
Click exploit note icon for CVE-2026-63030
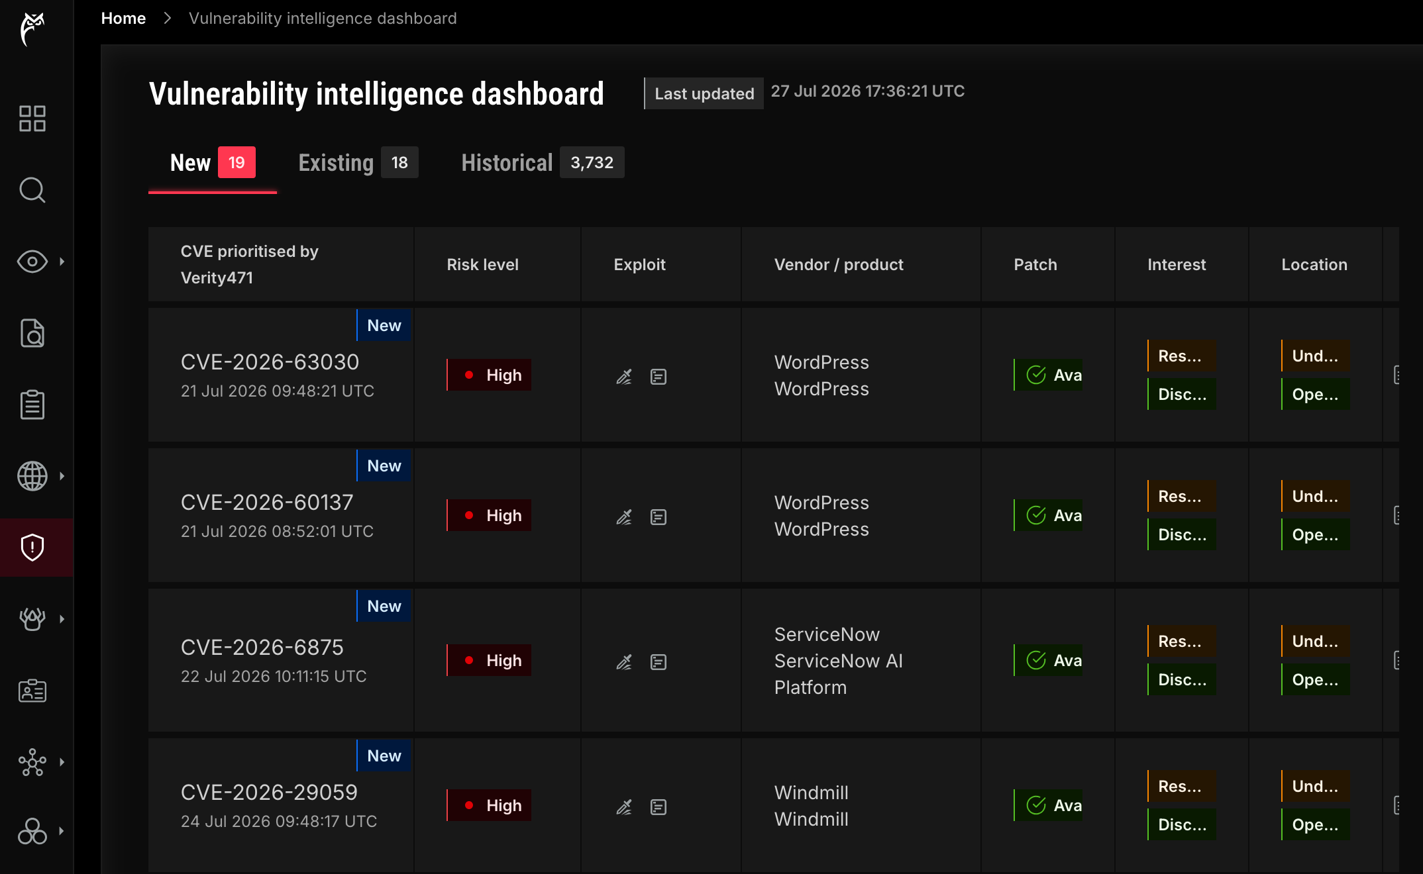click(x=659, y=377)
